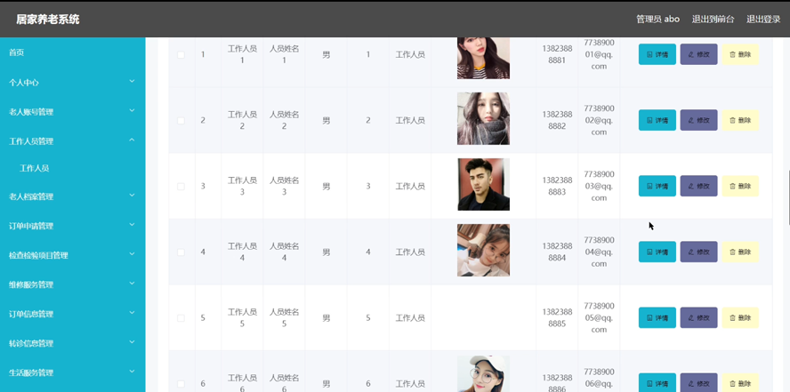The height and width of the screenshot is (392, 790).
Task: Select the checkbox for row 3
Action: (181, 187)
